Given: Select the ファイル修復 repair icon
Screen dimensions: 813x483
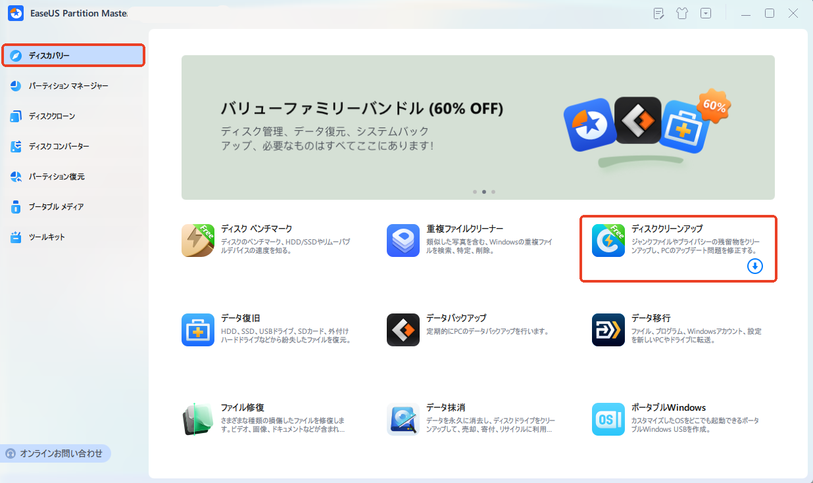Looking at the screenshot, I should (x=198, y=419).
